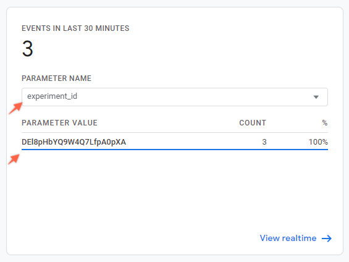349x262 pixels.
Task: Click the count value 3 in the table row
Action: [x=264, y=142]
